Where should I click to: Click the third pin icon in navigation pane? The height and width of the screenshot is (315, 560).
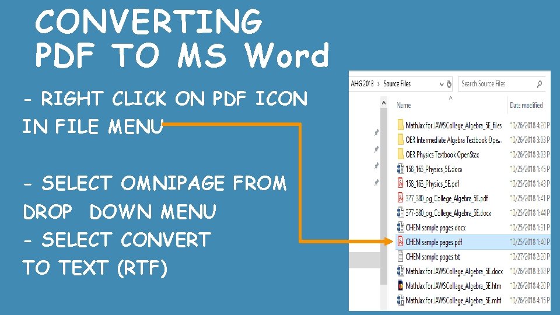tap(376, 166)
